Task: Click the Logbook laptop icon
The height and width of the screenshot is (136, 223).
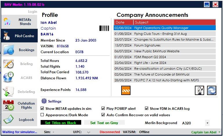Action: (8, 119)
